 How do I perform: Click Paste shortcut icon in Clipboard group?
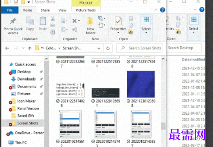(53, 32)
